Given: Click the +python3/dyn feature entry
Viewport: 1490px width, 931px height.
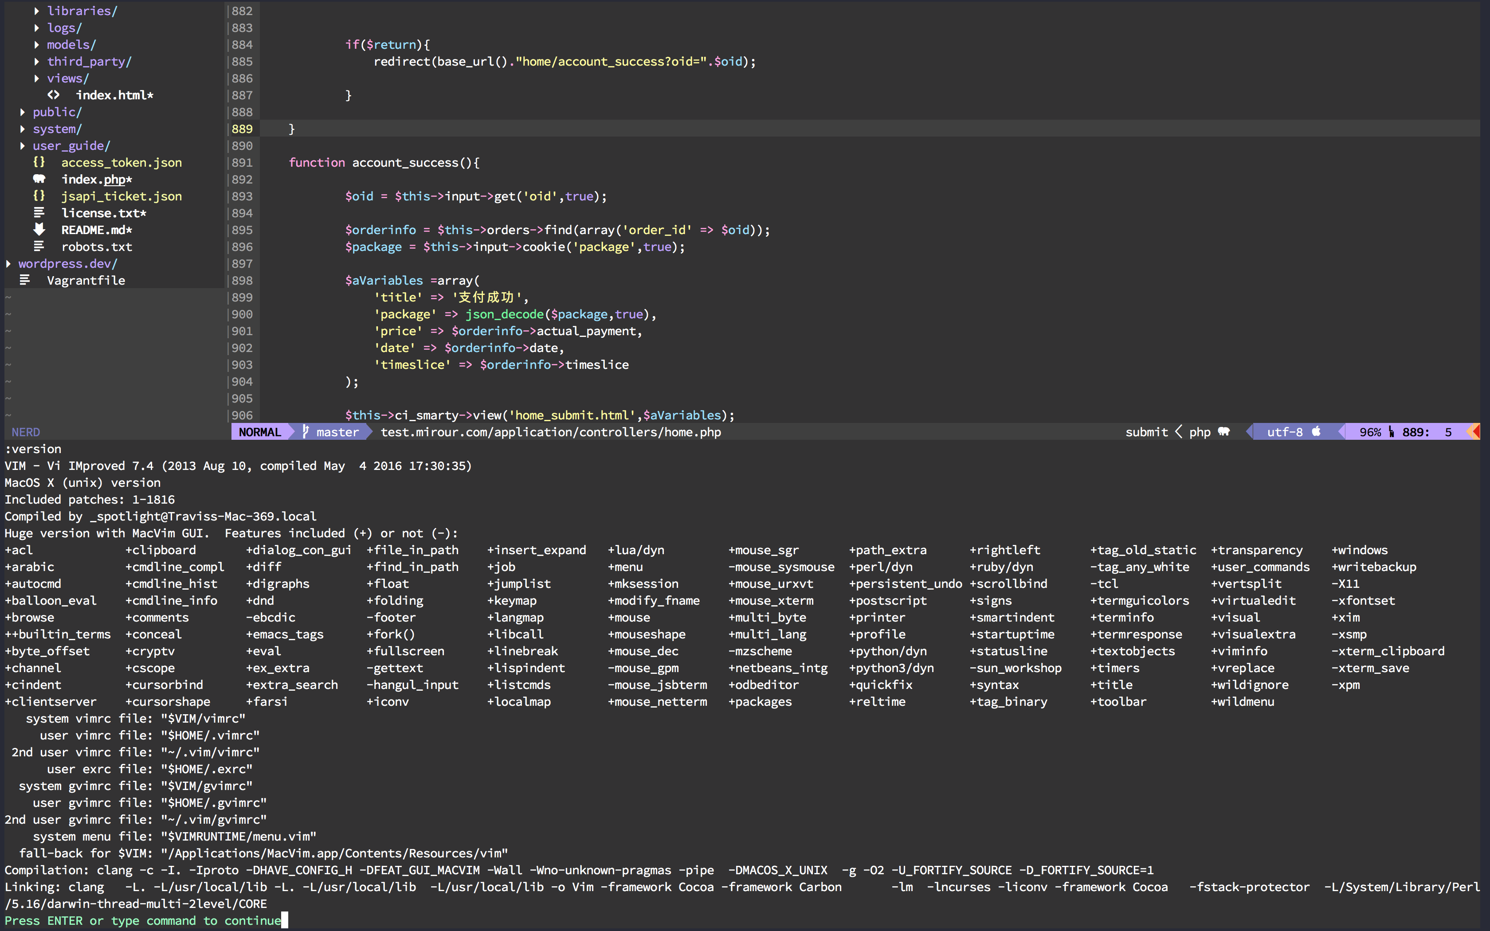Looking at the screenshot, I should 891,668.
